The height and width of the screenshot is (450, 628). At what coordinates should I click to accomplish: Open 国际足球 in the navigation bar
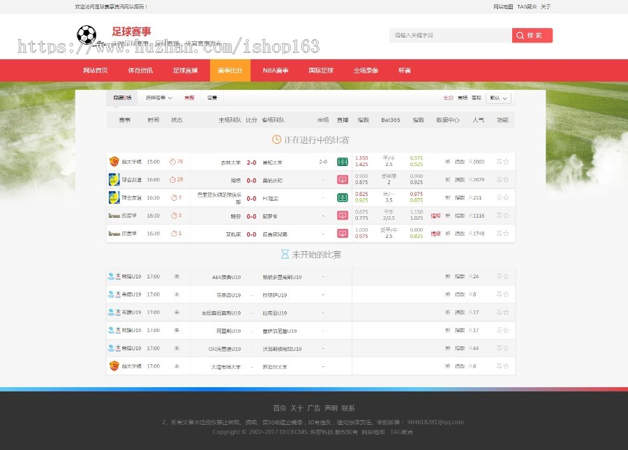pos(321,70)
